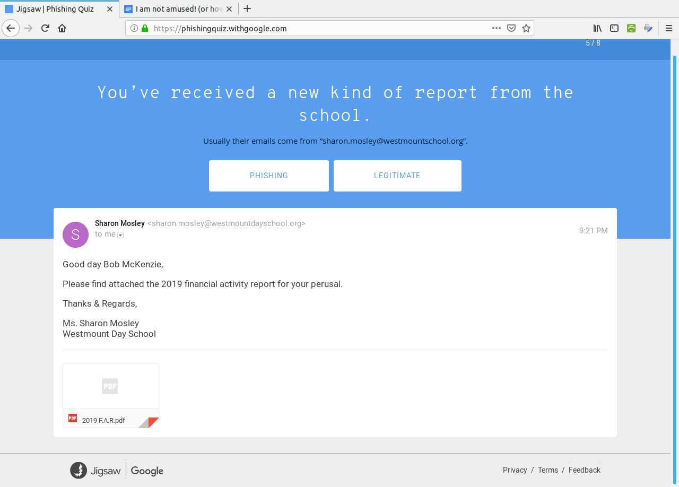Image resolution: width=679 pixels, height=487 pixels.
Task: Click the purple S sender avatar
Action: click(75, 234)
